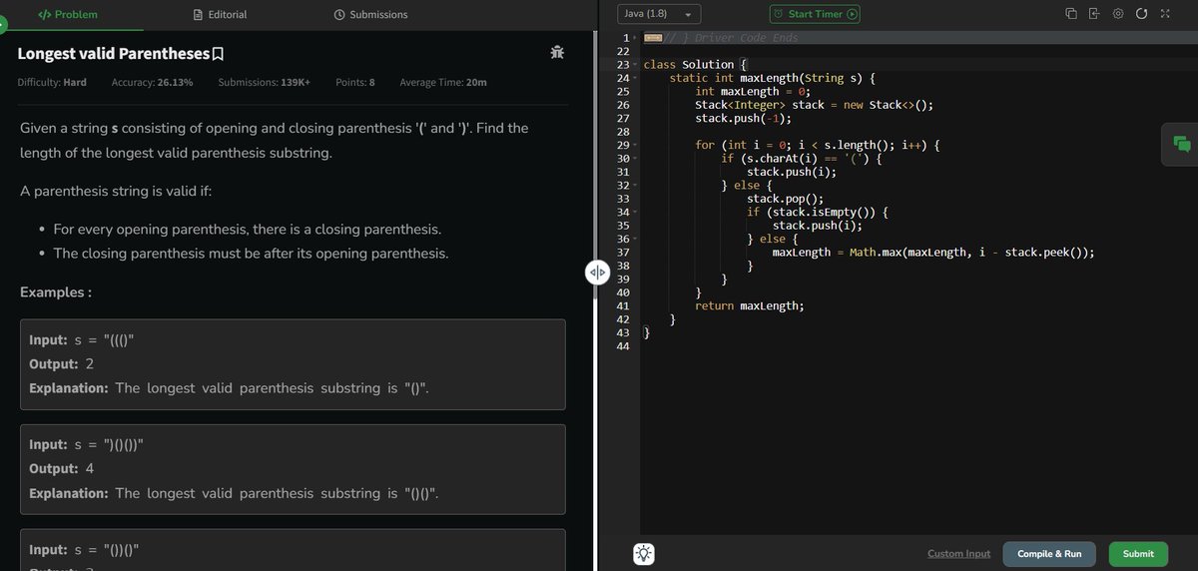Image resolution: width=1198 pixels, height=571 pixels.
Task: Click the panel splitter handle icon
Action: click(596, 273)
